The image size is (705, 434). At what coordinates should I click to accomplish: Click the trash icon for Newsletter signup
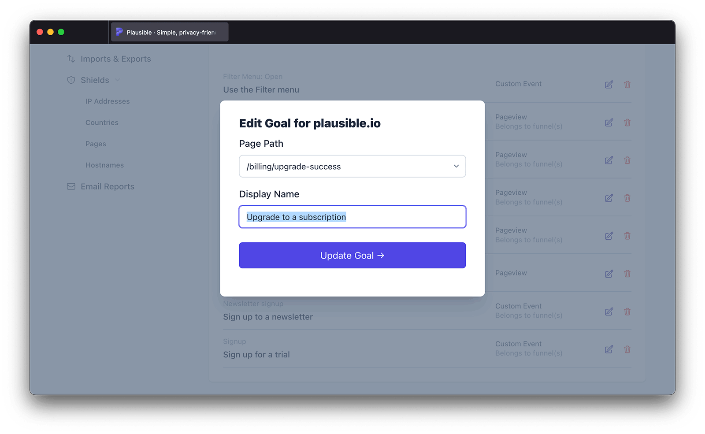coord(627,312)
